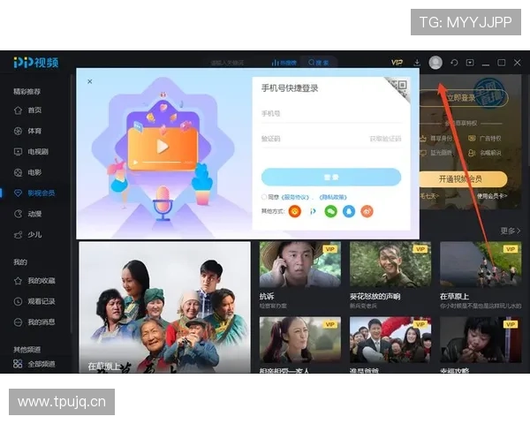Open the 首页 home icon in sidebar
The height and width of the screenshot is (424, 530).
pyautogui.click(x=18, y=110)
